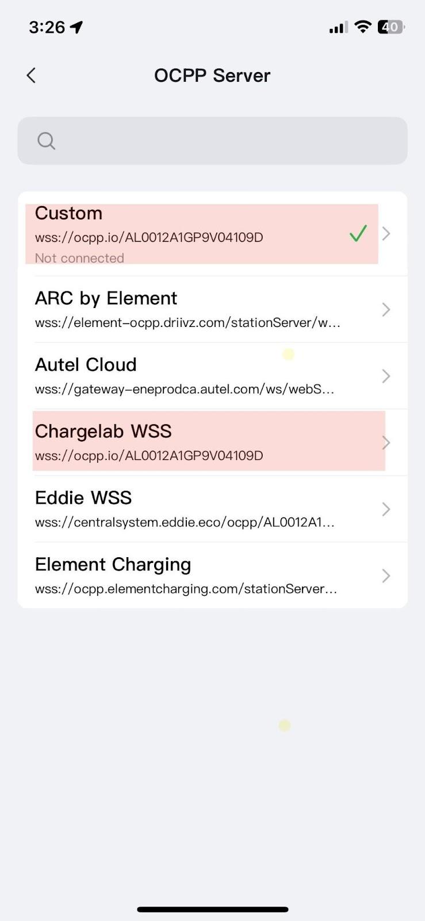Focus the server search field
The height and width of the screenshot is (921, 425).
click(x=224, y=141)
